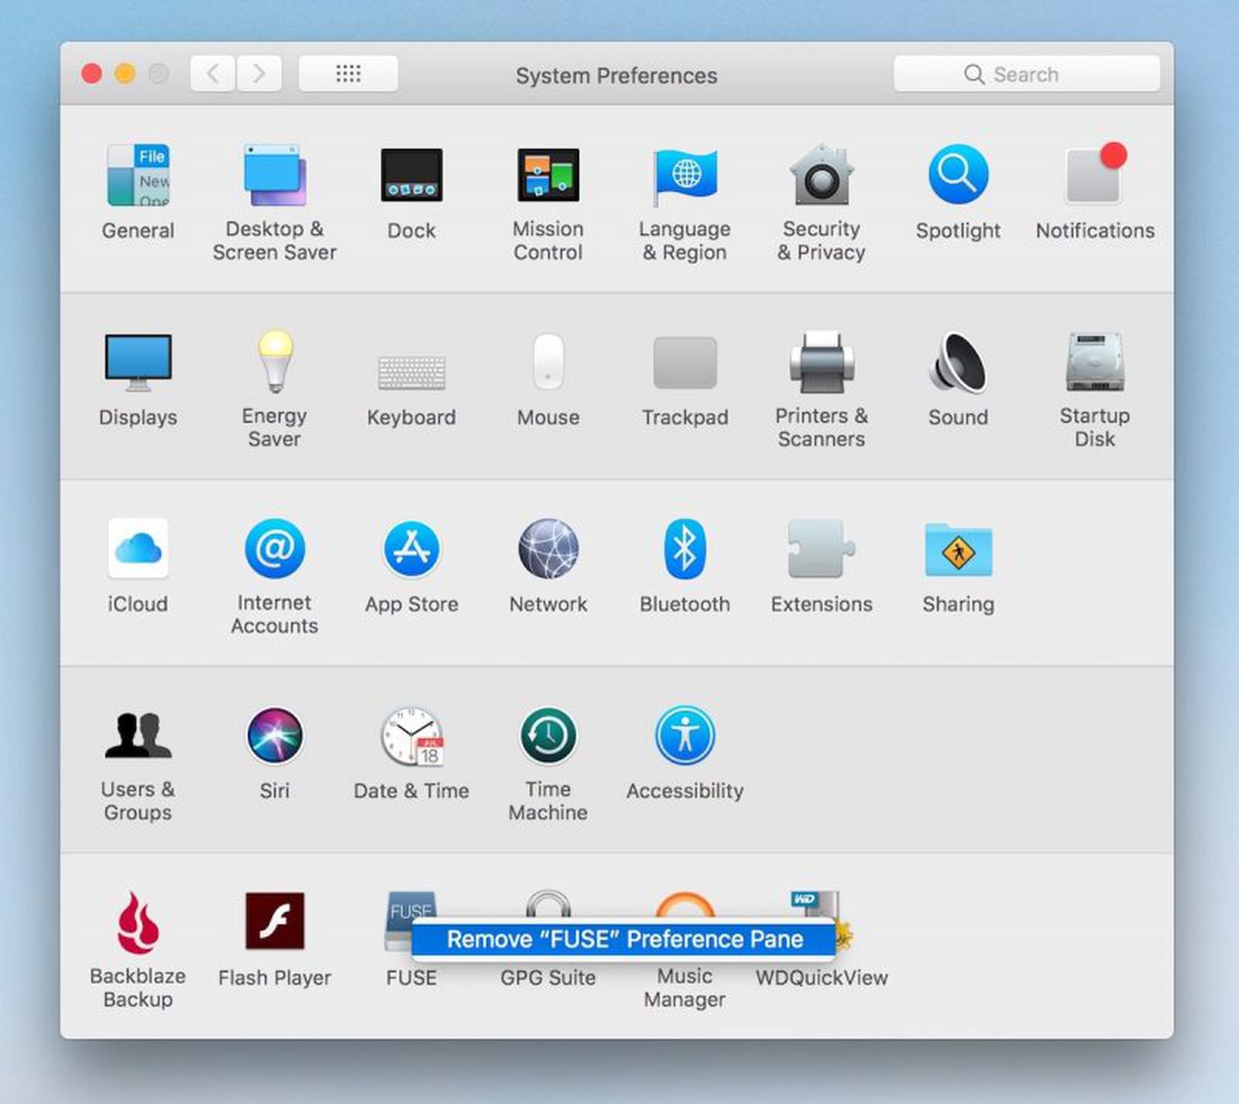Image resolution: width=1239 pixels, height=1104 pixels.
Task: Open Time Machine preferences
Action: click(548, 735)
